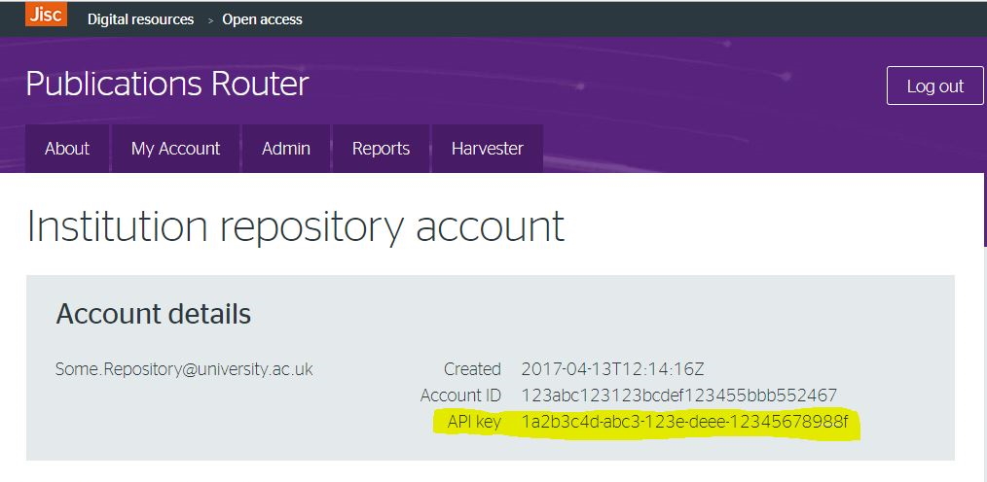The image size is (987, 482).
Task: Click the Institution repository account heading
Action: pyautogui.click(x=295, y=226)
